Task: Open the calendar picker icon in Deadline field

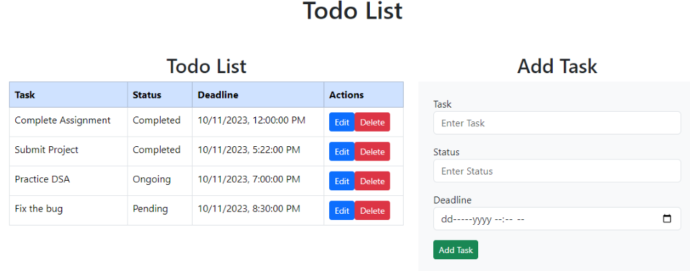Action: pos(667,219)
